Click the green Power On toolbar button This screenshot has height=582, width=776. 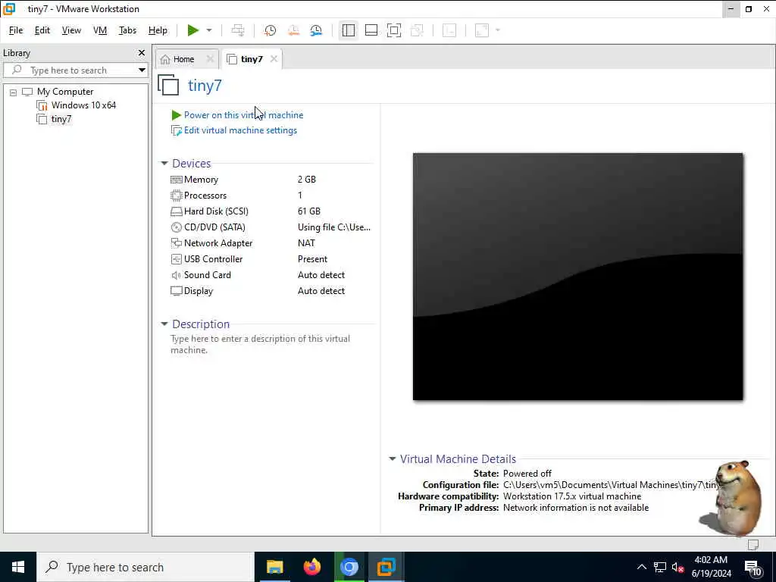coord(193,30)
